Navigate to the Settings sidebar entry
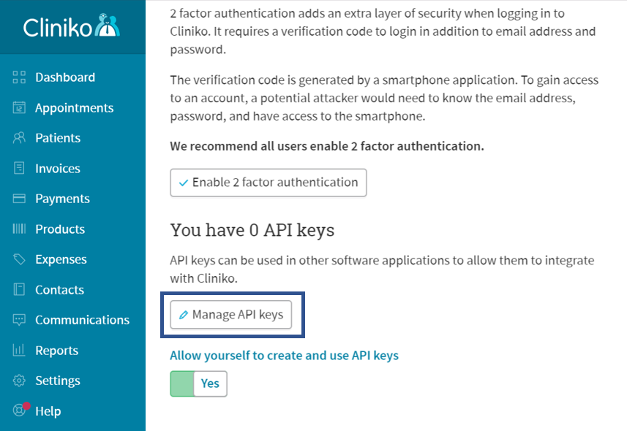The width and height of the screenshot is (627, 431). (59, 380)
